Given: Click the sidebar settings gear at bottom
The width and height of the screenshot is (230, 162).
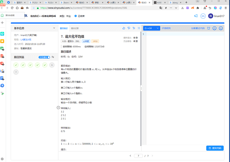Looking at the screenshot, I should click(x=2, y=159).
